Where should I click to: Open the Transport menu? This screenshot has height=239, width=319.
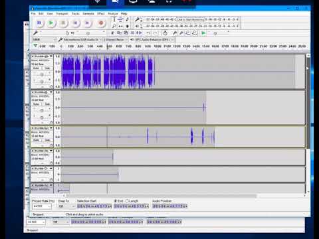62,13
